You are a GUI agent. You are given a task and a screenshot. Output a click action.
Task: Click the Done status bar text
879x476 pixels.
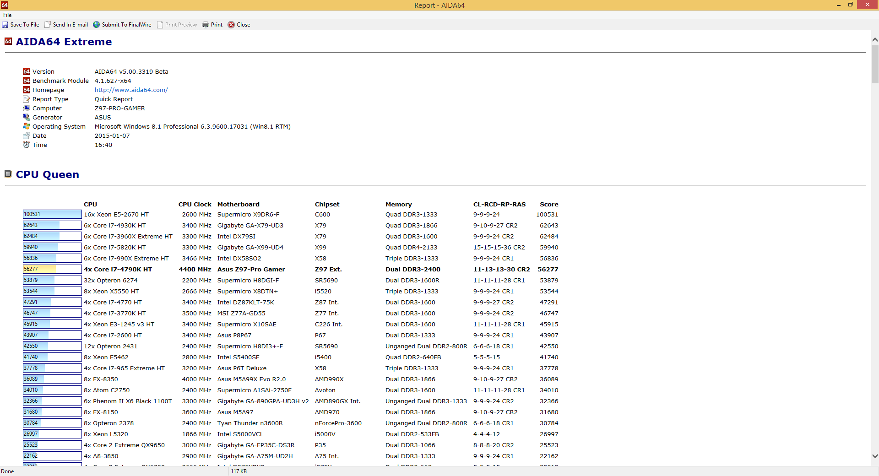pyautogui.click(x=7, y=471)
